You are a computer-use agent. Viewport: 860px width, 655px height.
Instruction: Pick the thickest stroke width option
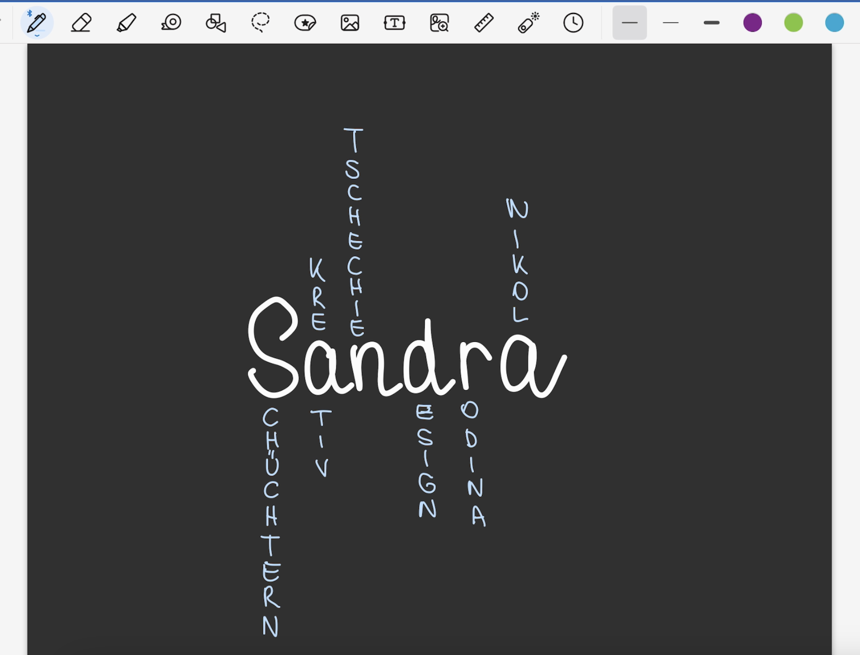coord(711,22)
